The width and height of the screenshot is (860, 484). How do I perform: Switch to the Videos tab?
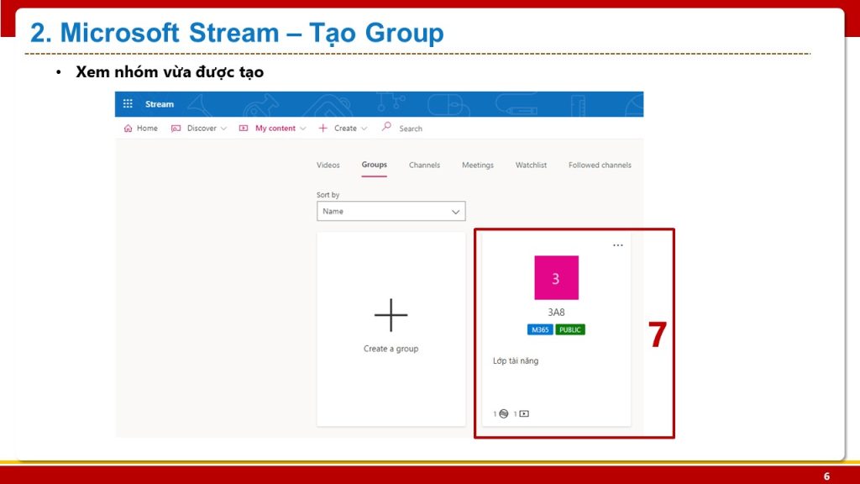[328, 166]
